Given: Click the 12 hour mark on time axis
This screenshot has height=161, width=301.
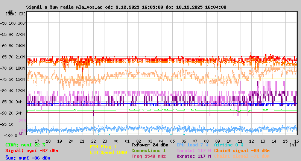Looking at the screenshot, I should click(x=251, y=141).
